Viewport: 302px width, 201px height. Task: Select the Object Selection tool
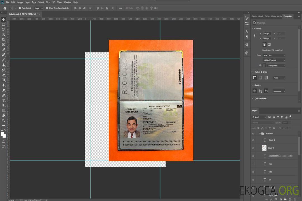pyautogui.click(x=3, y=34)
